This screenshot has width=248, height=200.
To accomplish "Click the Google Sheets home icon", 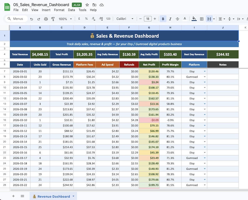I will coord(7,7).
